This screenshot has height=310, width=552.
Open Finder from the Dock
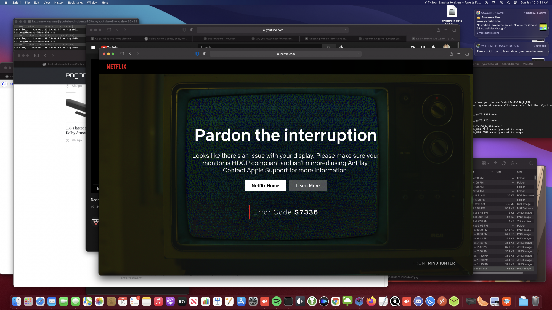point(16,301)
